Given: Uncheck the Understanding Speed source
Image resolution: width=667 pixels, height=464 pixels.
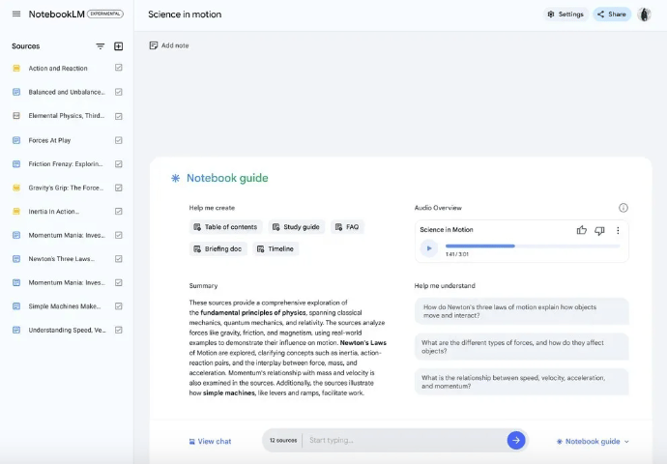Looking at the screenshot, I should (119, 330).
